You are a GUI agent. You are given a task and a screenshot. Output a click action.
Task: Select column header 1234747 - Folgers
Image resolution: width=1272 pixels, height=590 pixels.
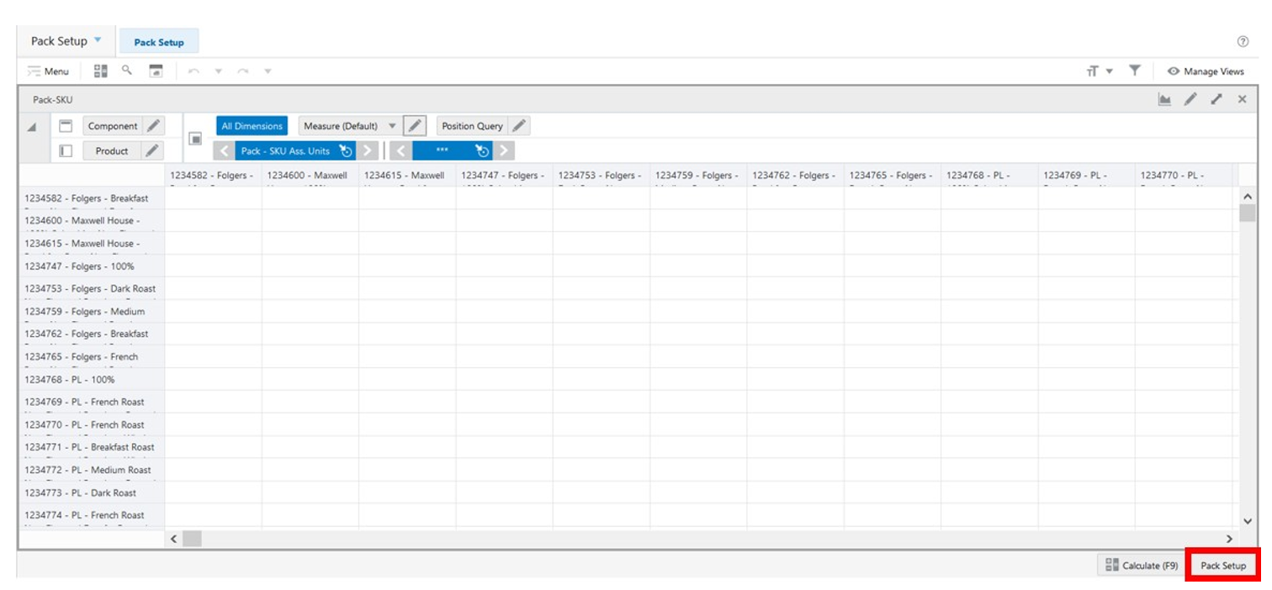(x=504, y=176)
